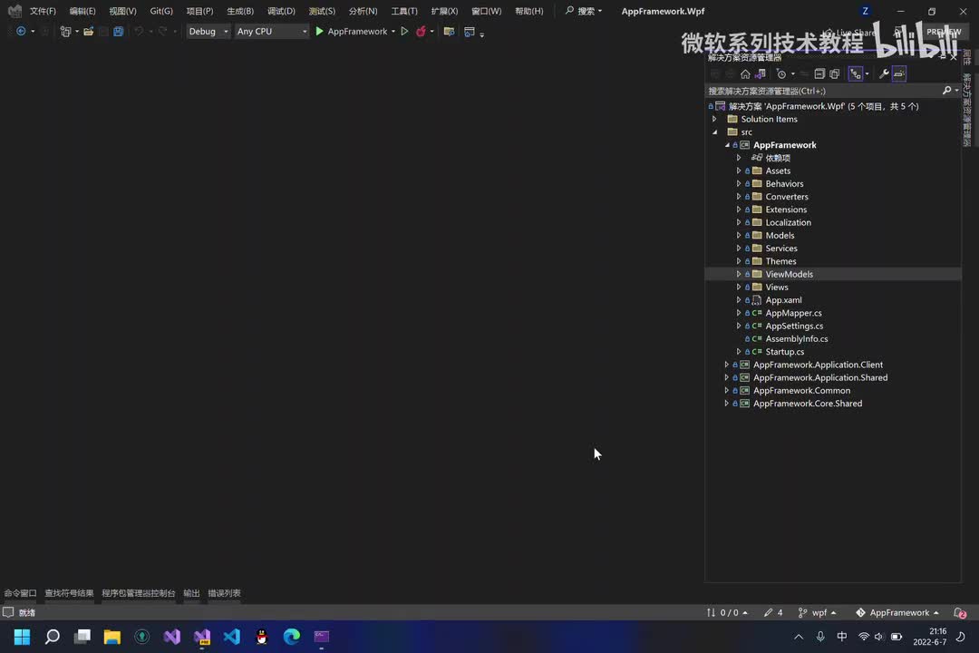
Task: Open the 扩展(X) menu
Action: (444, 11)
